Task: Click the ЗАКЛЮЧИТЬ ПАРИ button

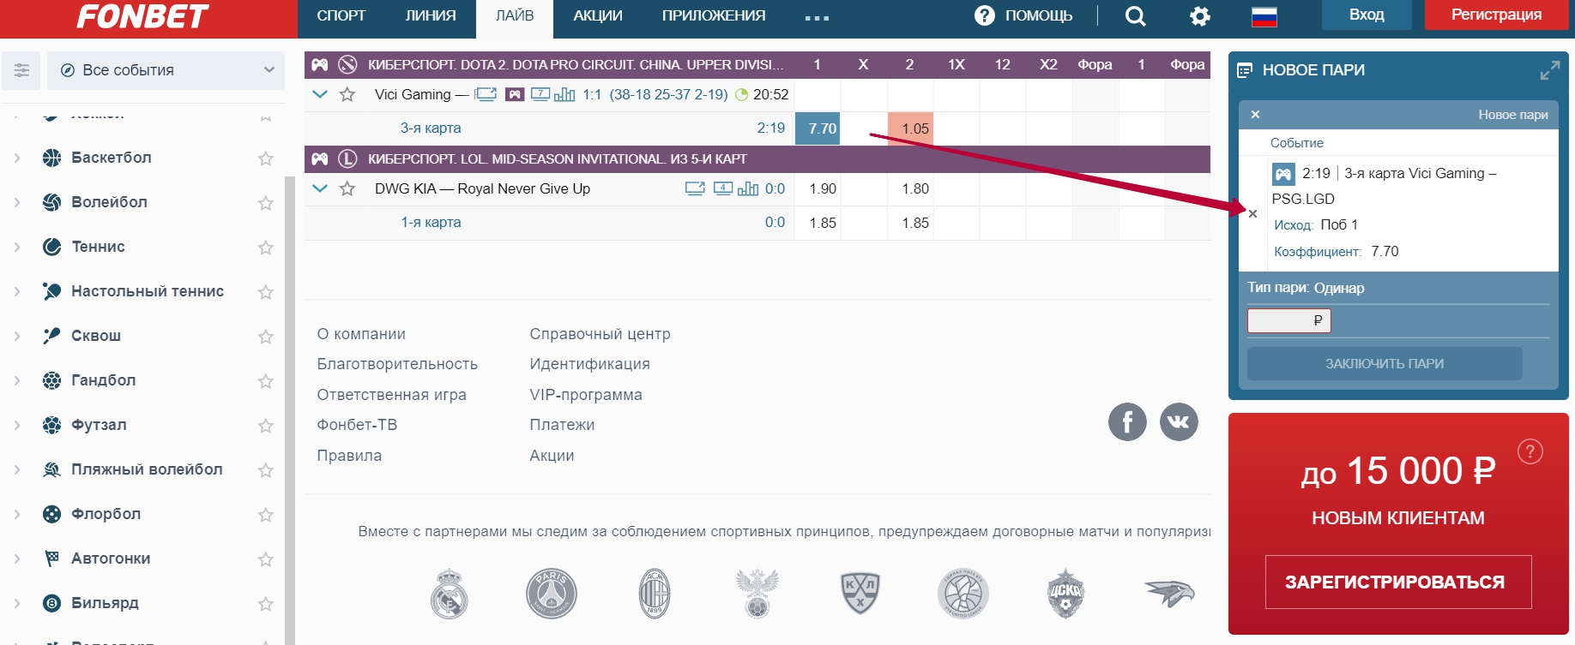Action: pos(1385,363)
